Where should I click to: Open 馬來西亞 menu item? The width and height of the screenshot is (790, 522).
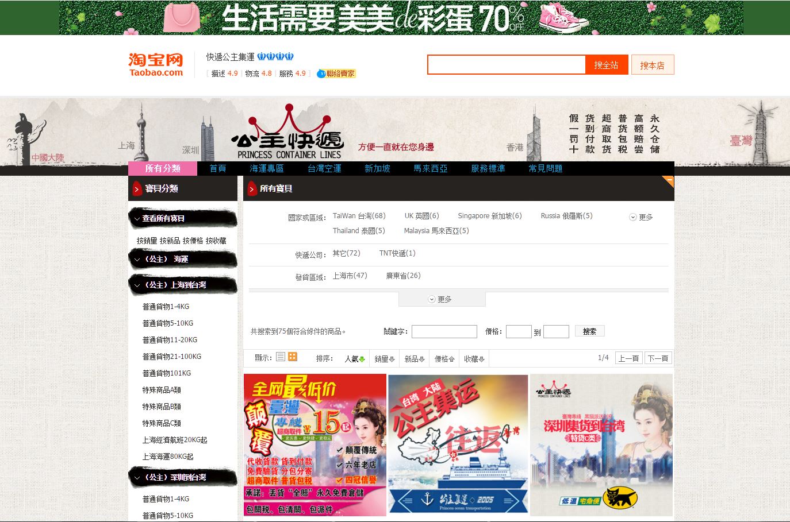pyautogui.click(x=431, y=168)
